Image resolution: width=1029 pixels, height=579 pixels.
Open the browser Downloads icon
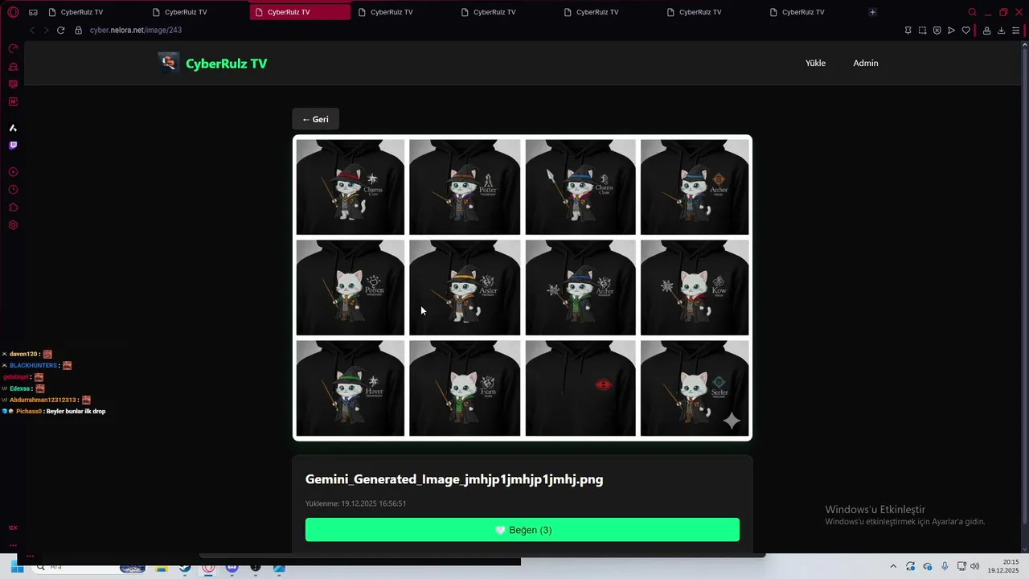pos(1002,31)
